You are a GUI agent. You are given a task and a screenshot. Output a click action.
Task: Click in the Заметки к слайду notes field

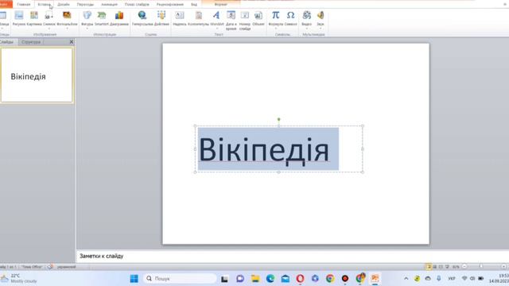click(x=293, y=256)
